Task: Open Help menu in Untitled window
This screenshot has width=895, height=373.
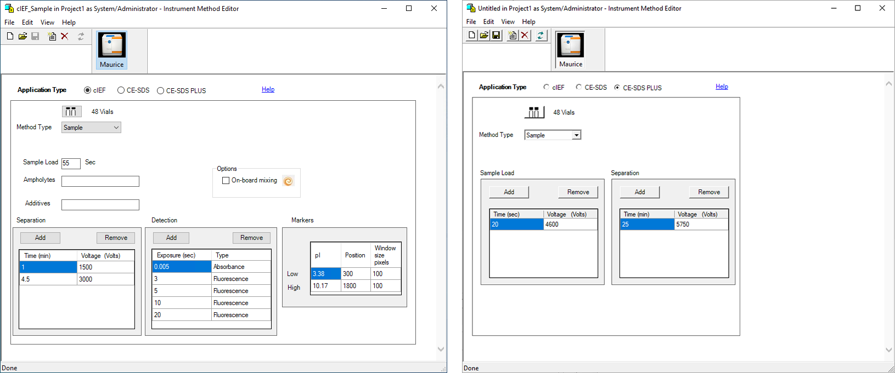Action: (x=528, y=22)
